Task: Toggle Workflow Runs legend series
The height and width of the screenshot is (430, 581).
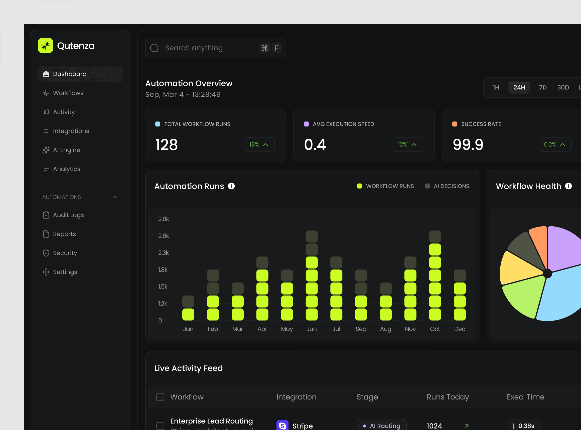Action: pyautogui.click(x=385, y=186)
